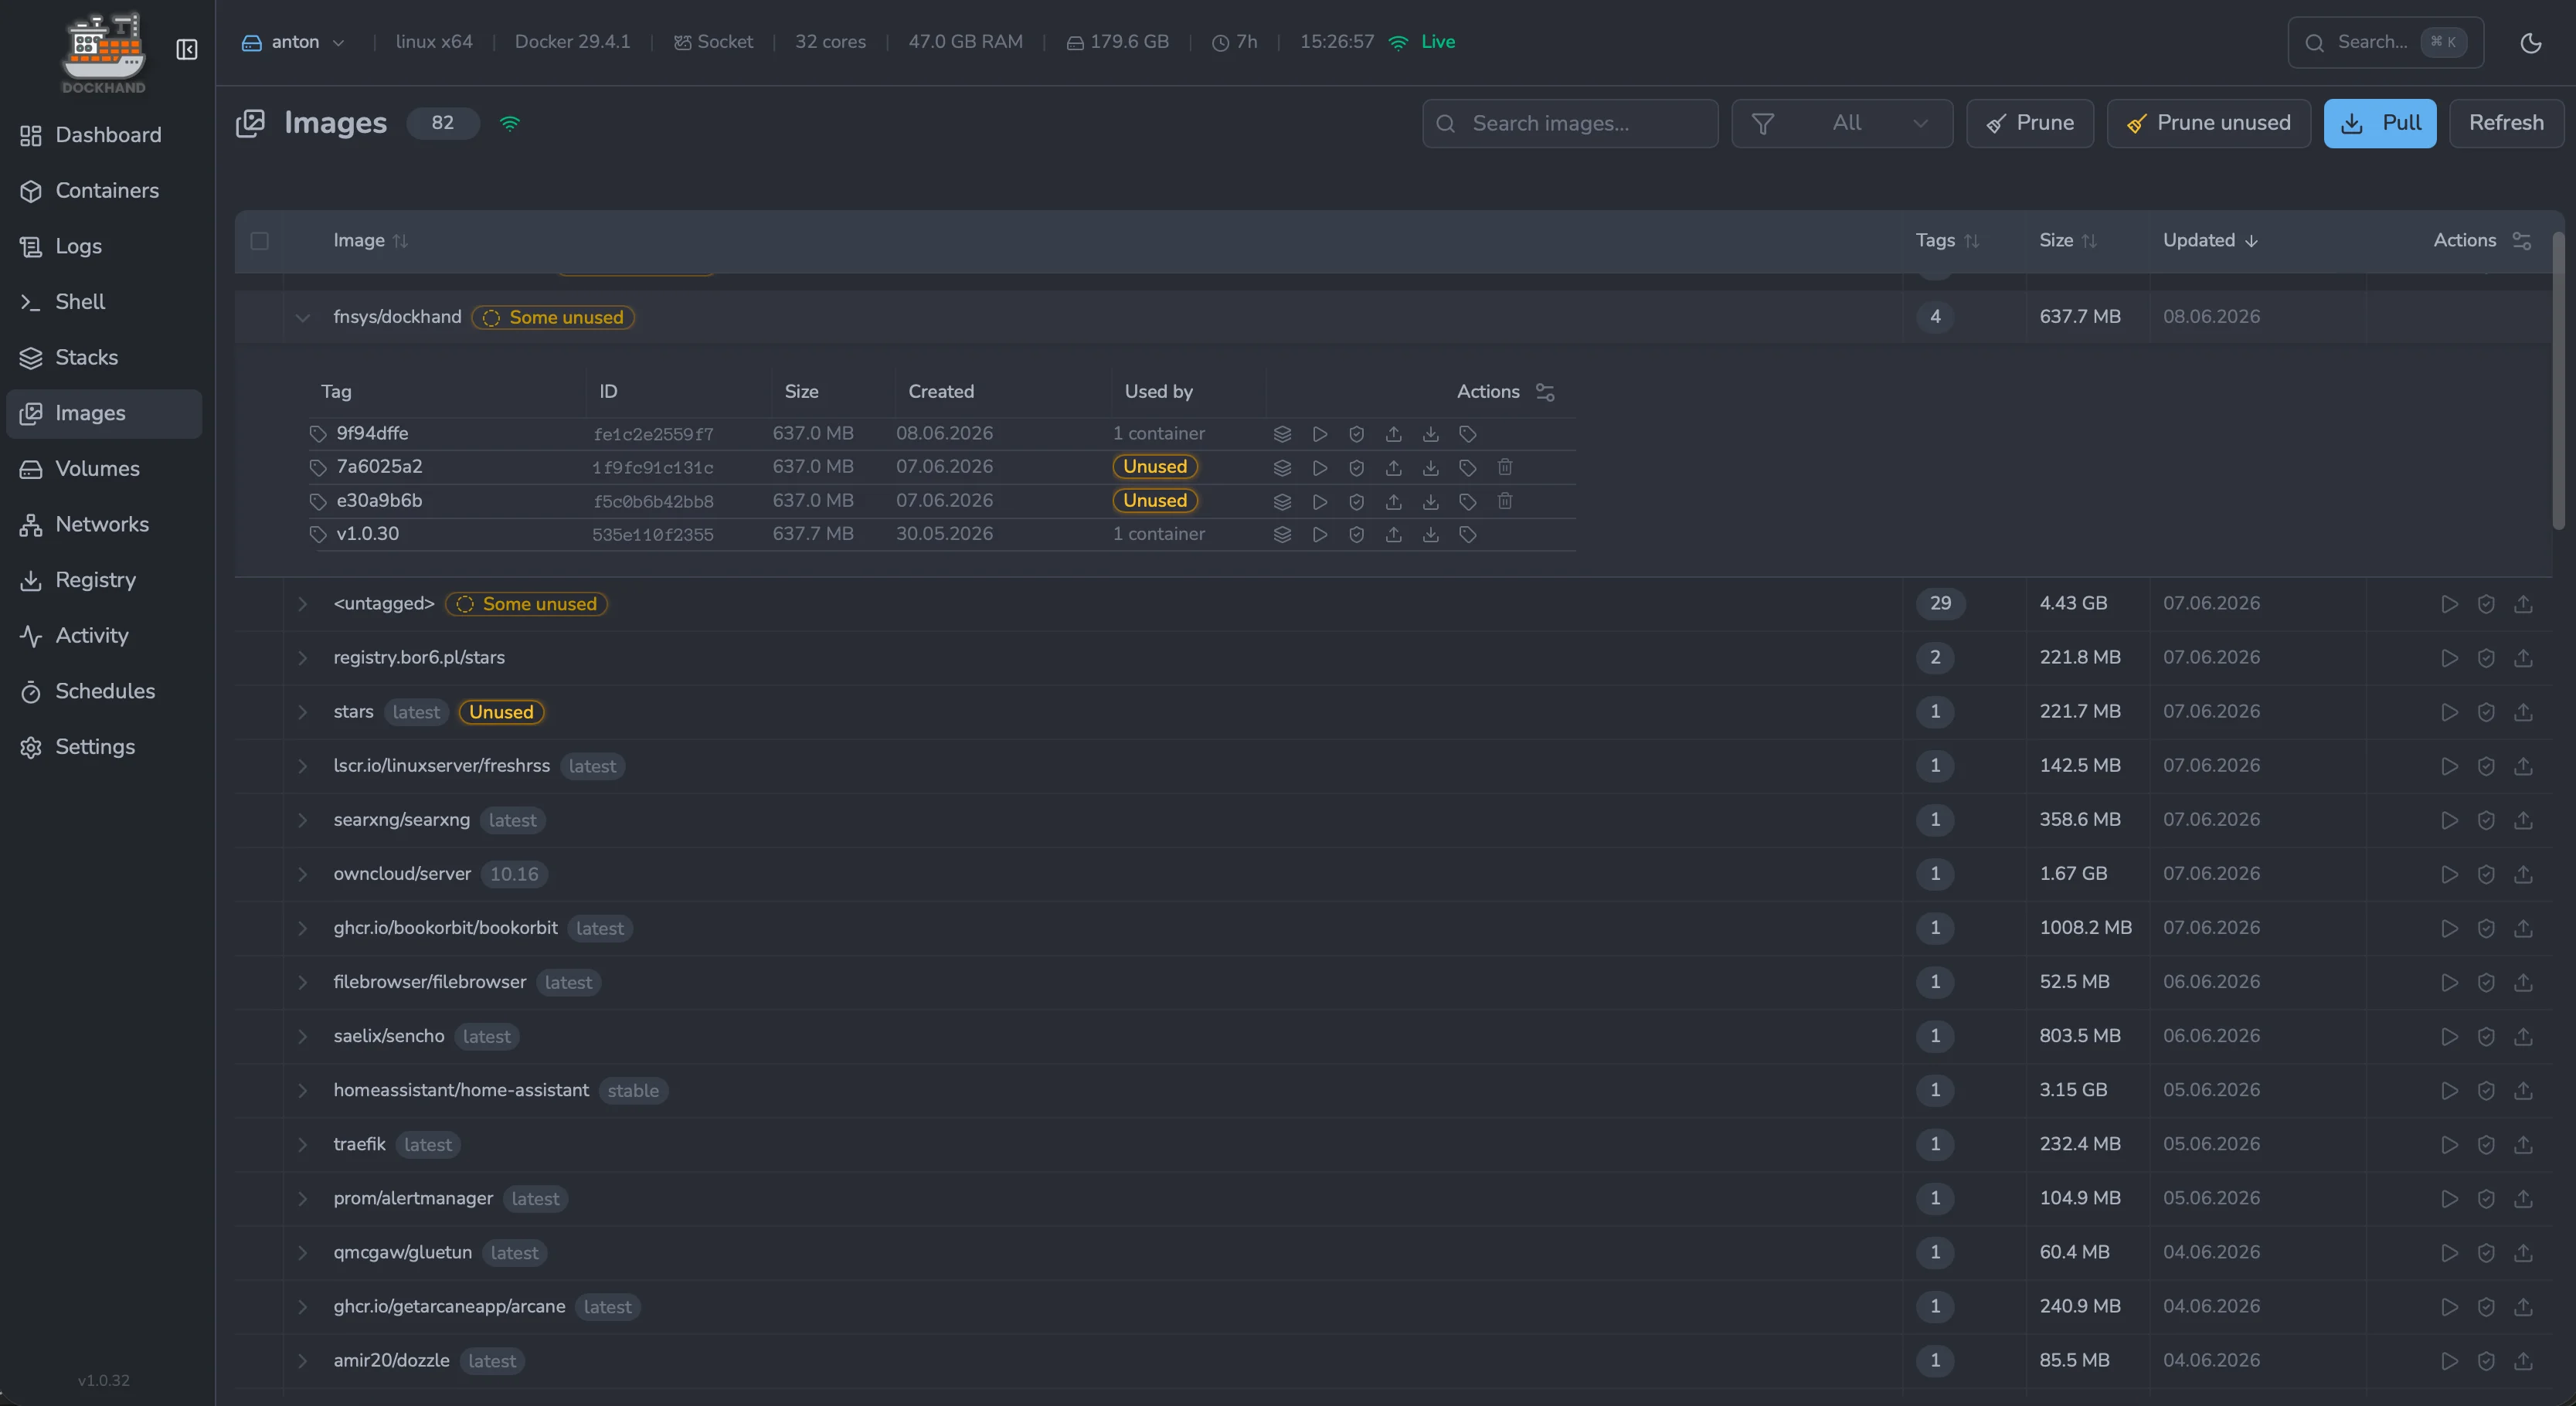Push amir20/dozzle image to registry
The height and width of the screenshot is (1406, 2576).
[2523, 1360]
